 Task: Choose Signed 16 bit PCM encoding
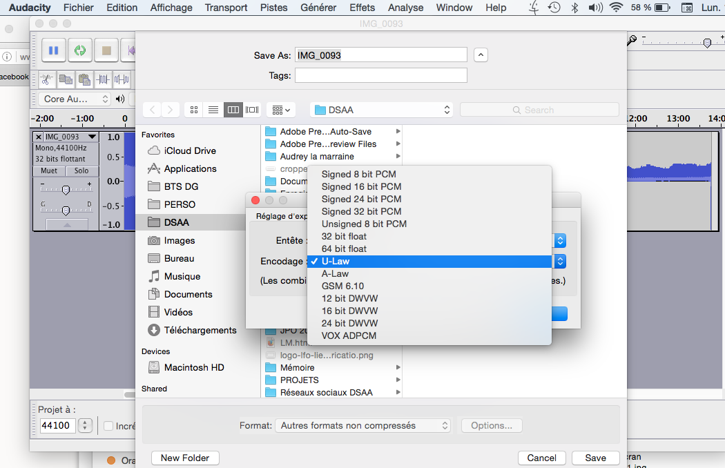(361, 186)
